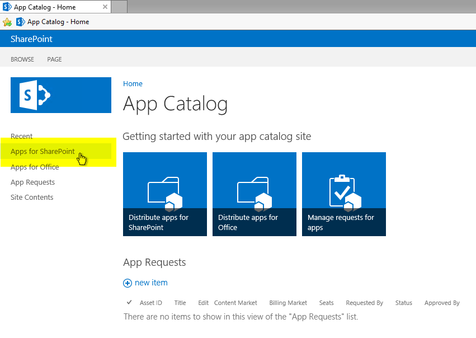Image resolution: width=476 pixels, height=338 pixels.
Task: Sort by the Requested By column header
Action: coord(364,303)
